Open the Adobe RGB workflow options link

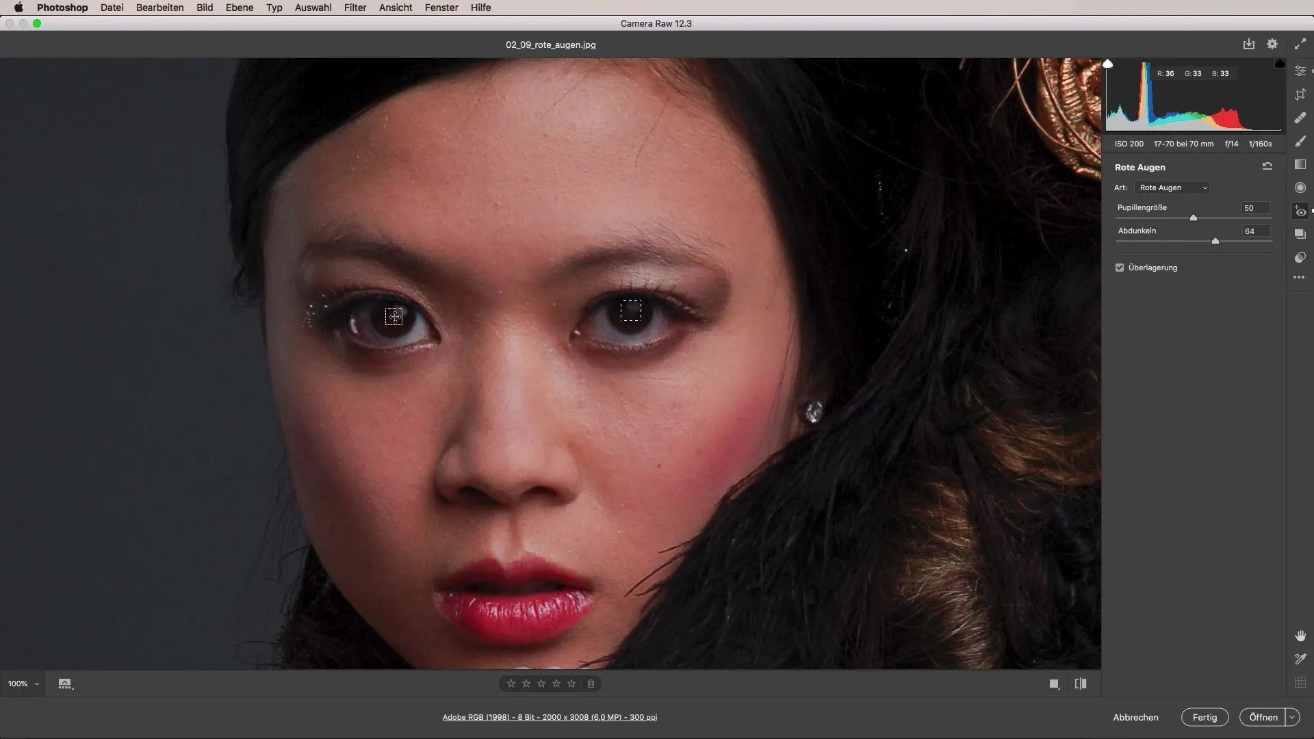point(550,717)
